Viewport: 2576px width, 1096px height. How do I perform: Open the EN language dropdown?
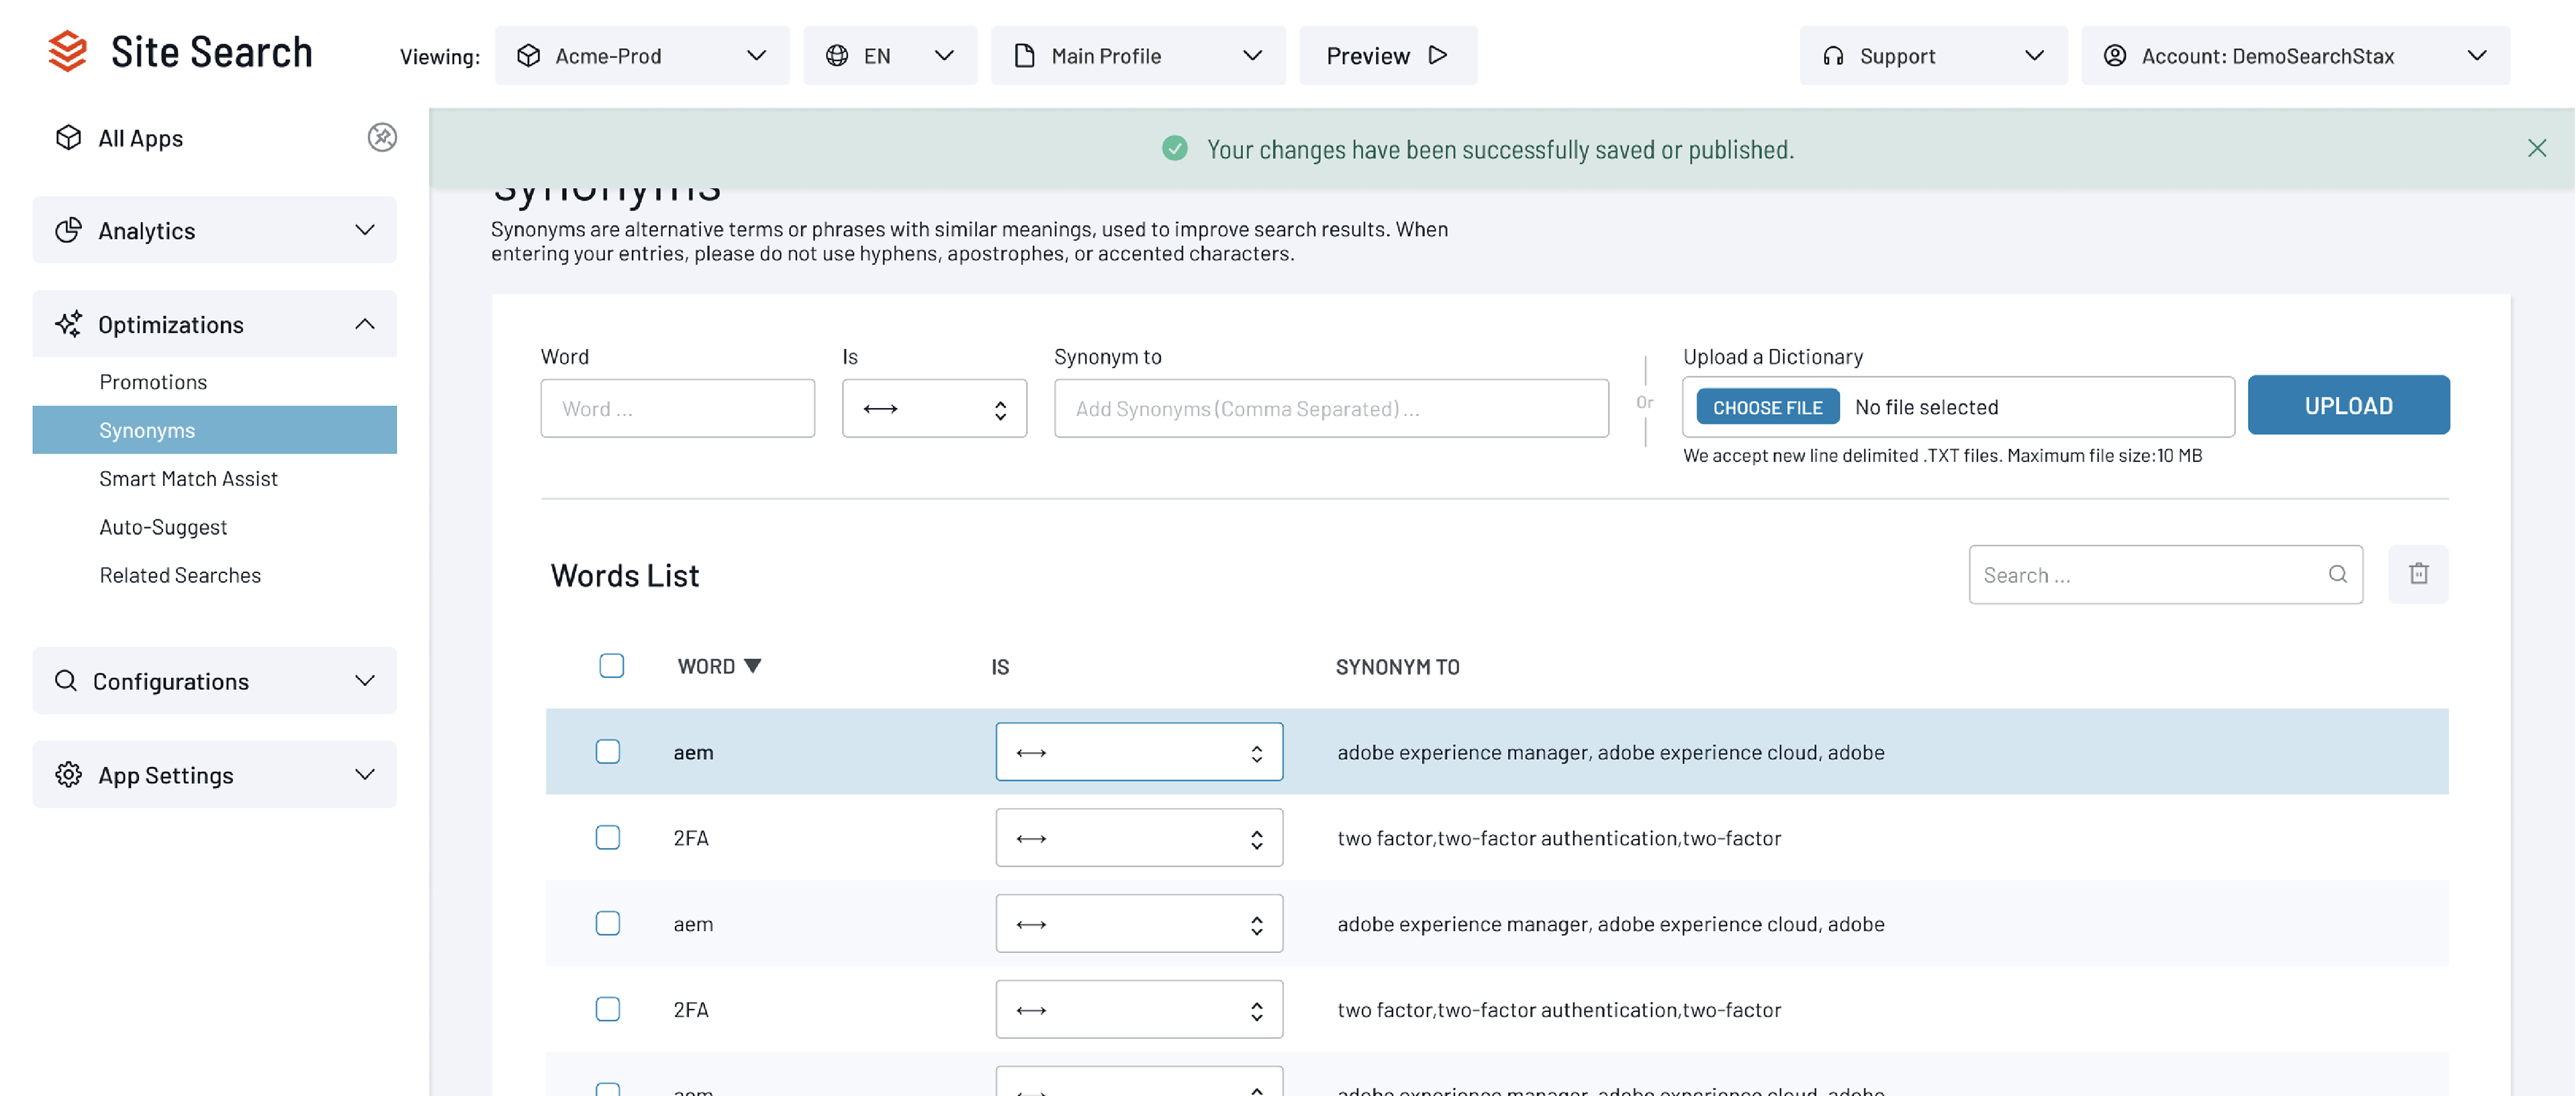tap(890, 56)
